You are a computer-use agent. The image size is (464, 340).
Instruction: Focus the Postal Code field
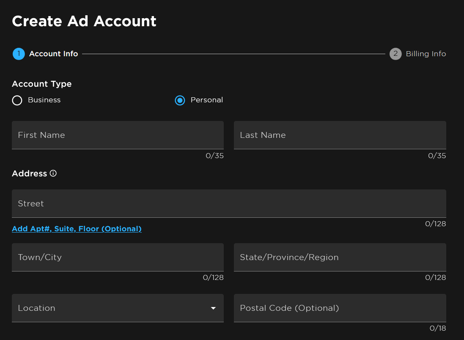tap(340, 308)
